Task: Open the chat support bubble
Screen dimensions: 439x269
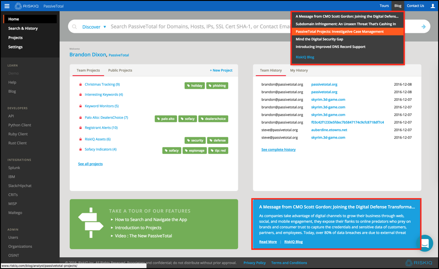Action: click(x=425, y=243)
